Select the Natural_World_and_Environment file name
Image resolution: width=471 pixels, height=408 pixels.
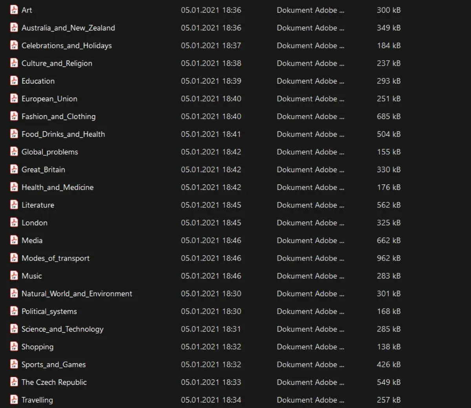pyautogui.click(x=77, y=294)
